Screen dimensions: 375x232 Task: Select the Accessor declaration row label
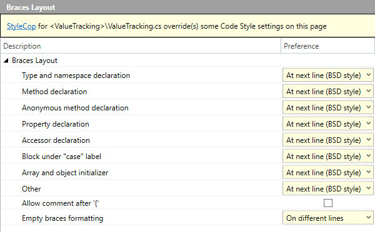[x=56, y=140]
